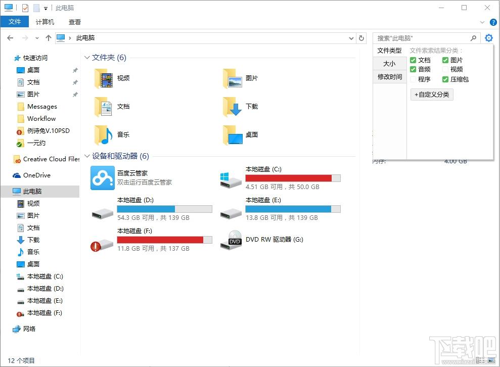The image size is (500, 367).
Task: Check the 程序 category checkbox
Action: click(x=413, y=79)
